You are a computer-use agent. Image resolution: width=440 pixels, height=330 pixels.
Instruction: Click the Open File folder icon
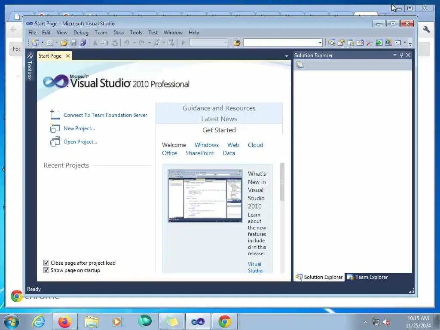tap(64, 43)
